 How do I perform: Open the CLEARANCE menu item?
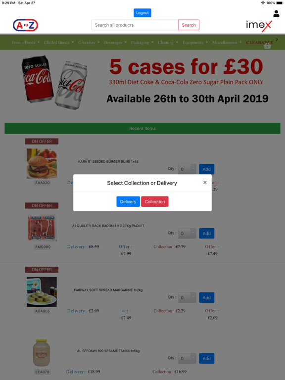click(x=260, y=43)
